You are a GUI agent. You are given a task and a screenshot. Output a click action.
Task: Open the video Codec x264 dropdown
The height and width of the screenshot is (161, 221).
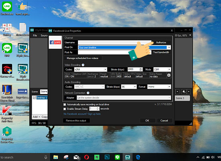pyautogui.click(x=105, y=69)
